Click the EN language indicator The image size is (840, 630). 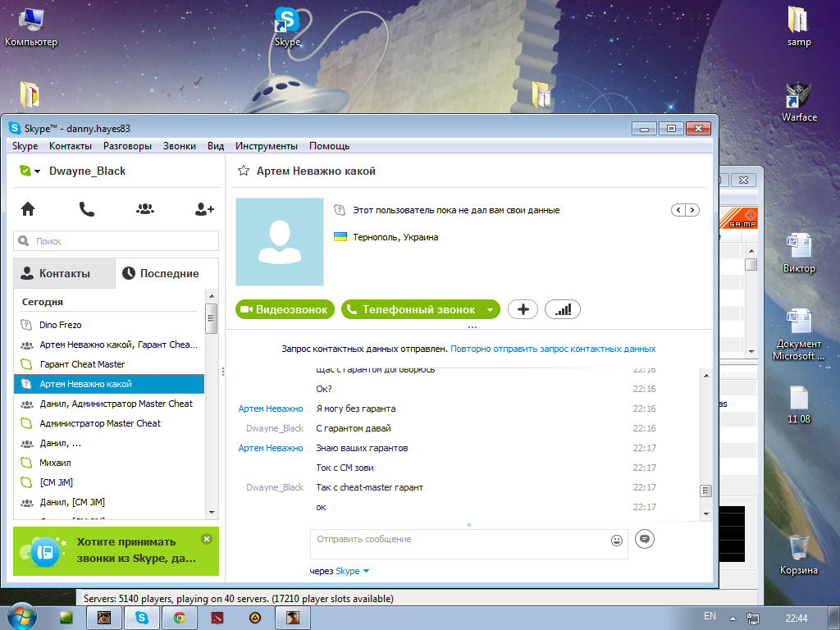click(710, 616)
